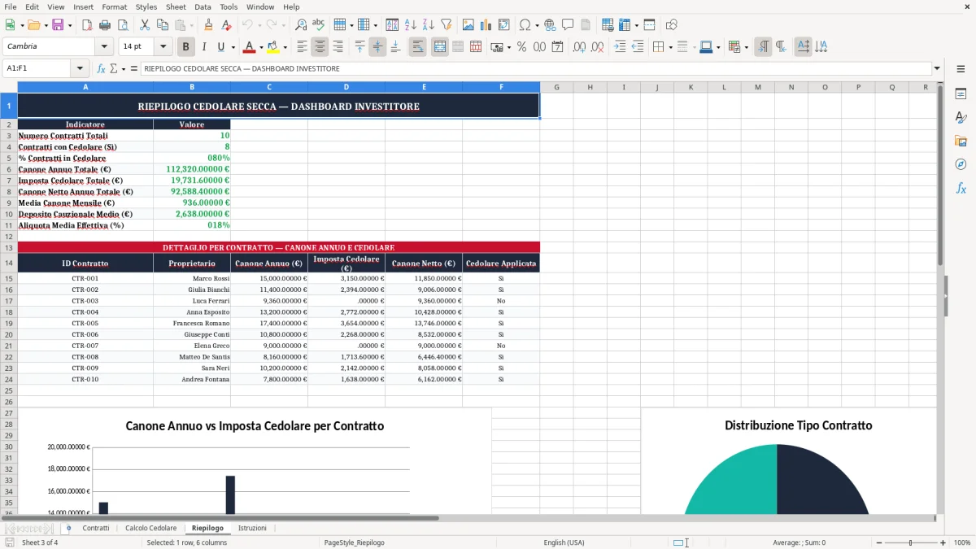Screen dimensions: 976x549
Task: Open Find and Replace
Action: (x=301, y=25)
